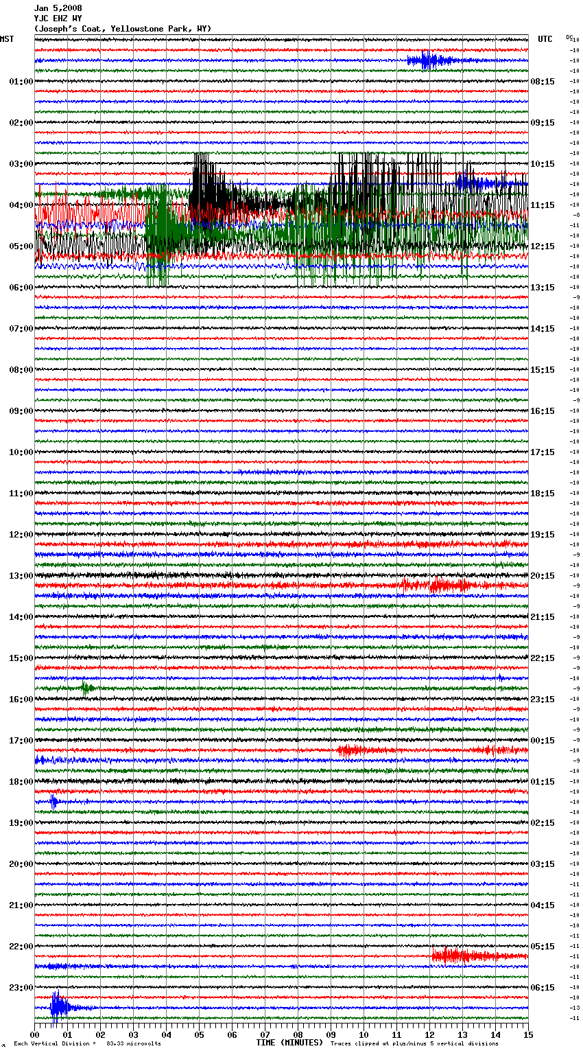Click the '10:15' UTC label

(543, 164)
